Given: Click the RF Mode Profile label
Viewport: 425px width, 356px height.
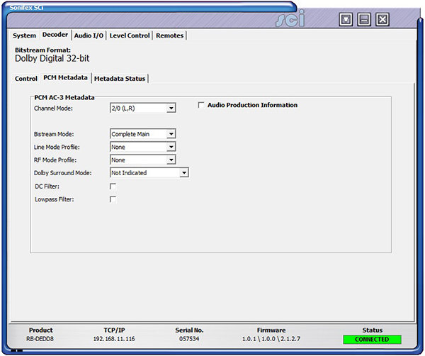Looking at the screenshot, I should coord(55,160).
